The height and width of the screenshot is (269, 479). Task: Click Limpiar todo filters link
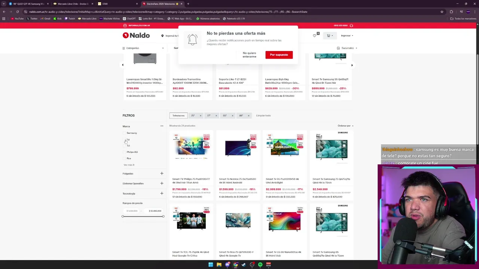263,115
